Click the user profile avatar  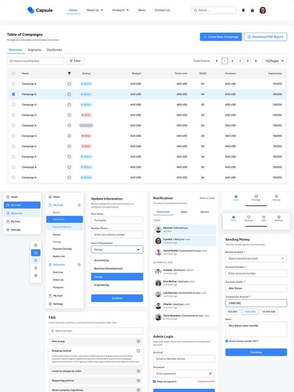click(263, 10)
